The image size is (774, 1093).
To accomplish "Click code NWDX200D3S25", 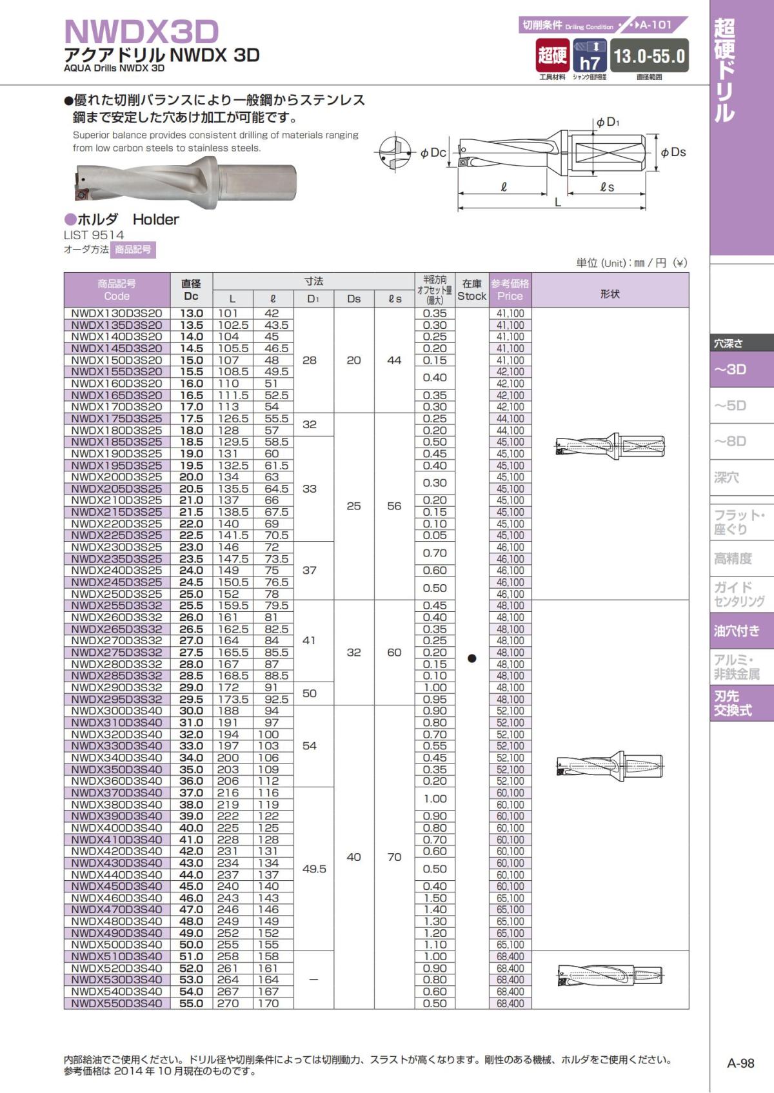I will pos(117,477).
